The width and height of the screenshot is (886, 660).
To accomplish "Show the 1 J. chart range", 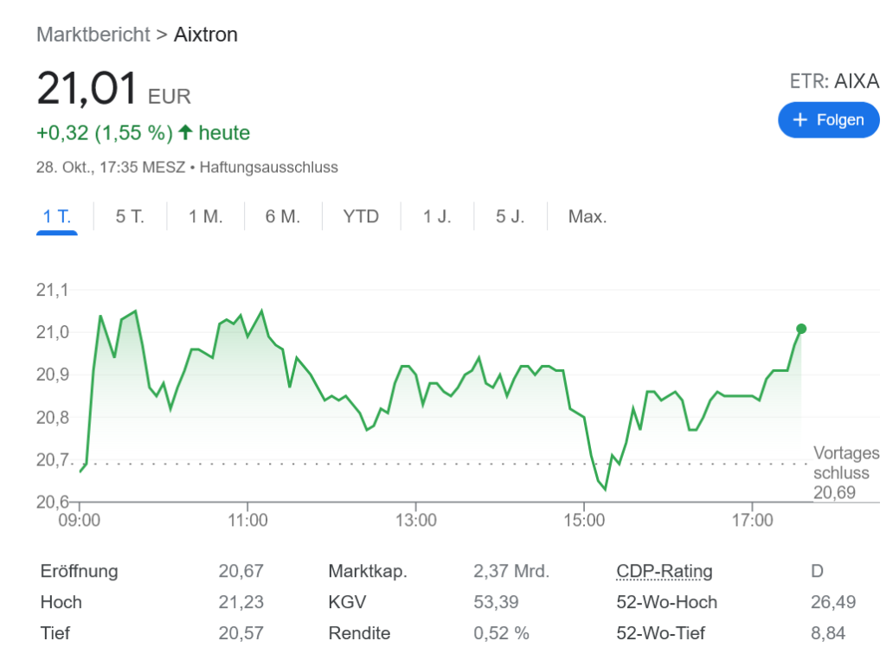I will (x=437, y=216).
